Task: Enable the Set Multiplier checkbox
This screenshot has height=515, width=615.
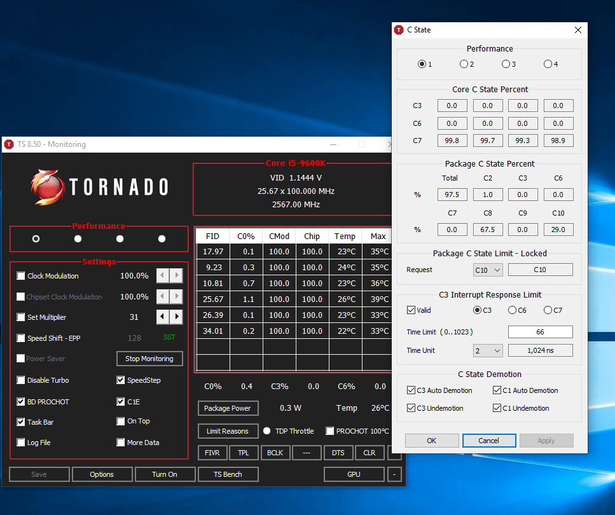Action: (21, 317)
